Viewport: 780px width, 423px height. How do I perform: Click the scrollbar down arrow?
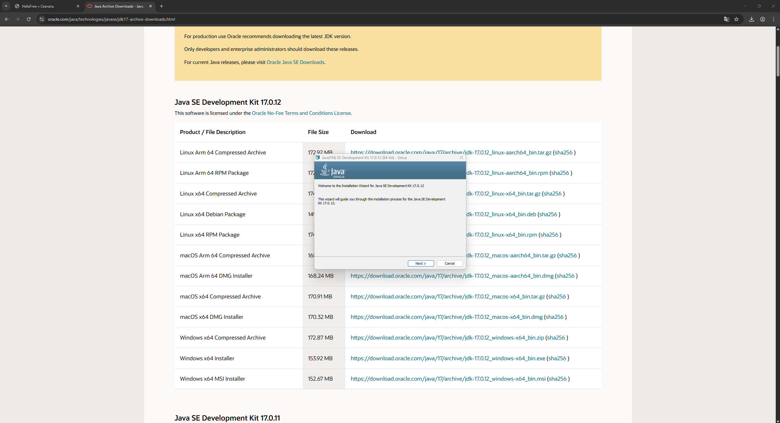tap(778, 421)
